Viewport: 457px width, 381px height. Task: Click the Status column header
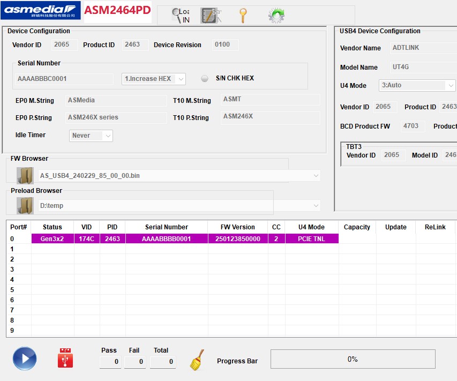[x=53, y=227]
